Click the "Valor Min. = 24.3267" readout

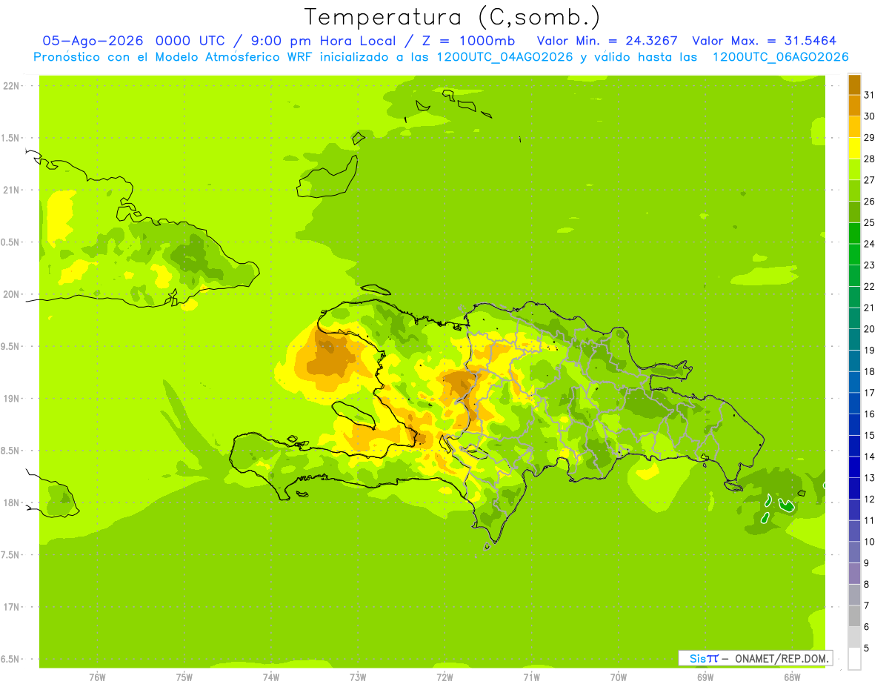click(x=607, y=41)
